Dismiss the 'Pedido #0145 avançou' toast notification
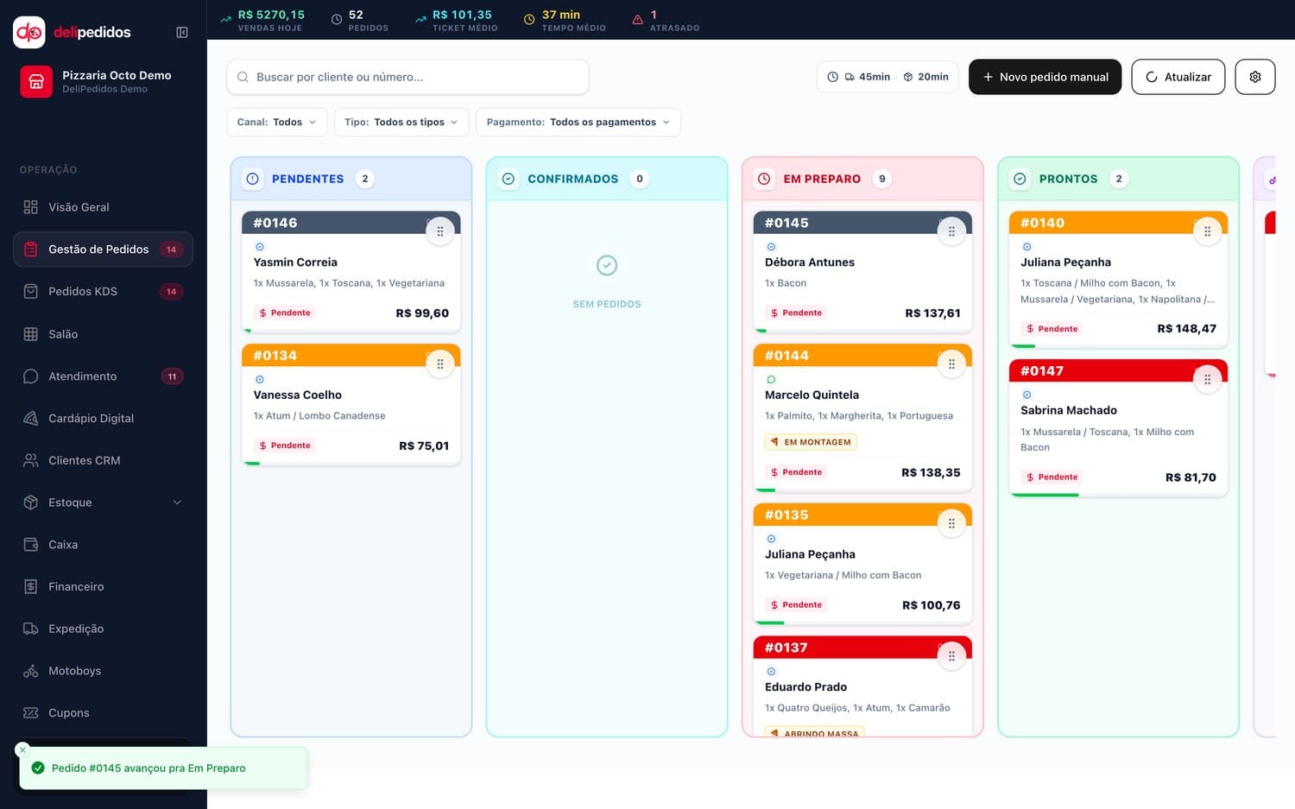 pyautogui.click(x=22, y=749)
